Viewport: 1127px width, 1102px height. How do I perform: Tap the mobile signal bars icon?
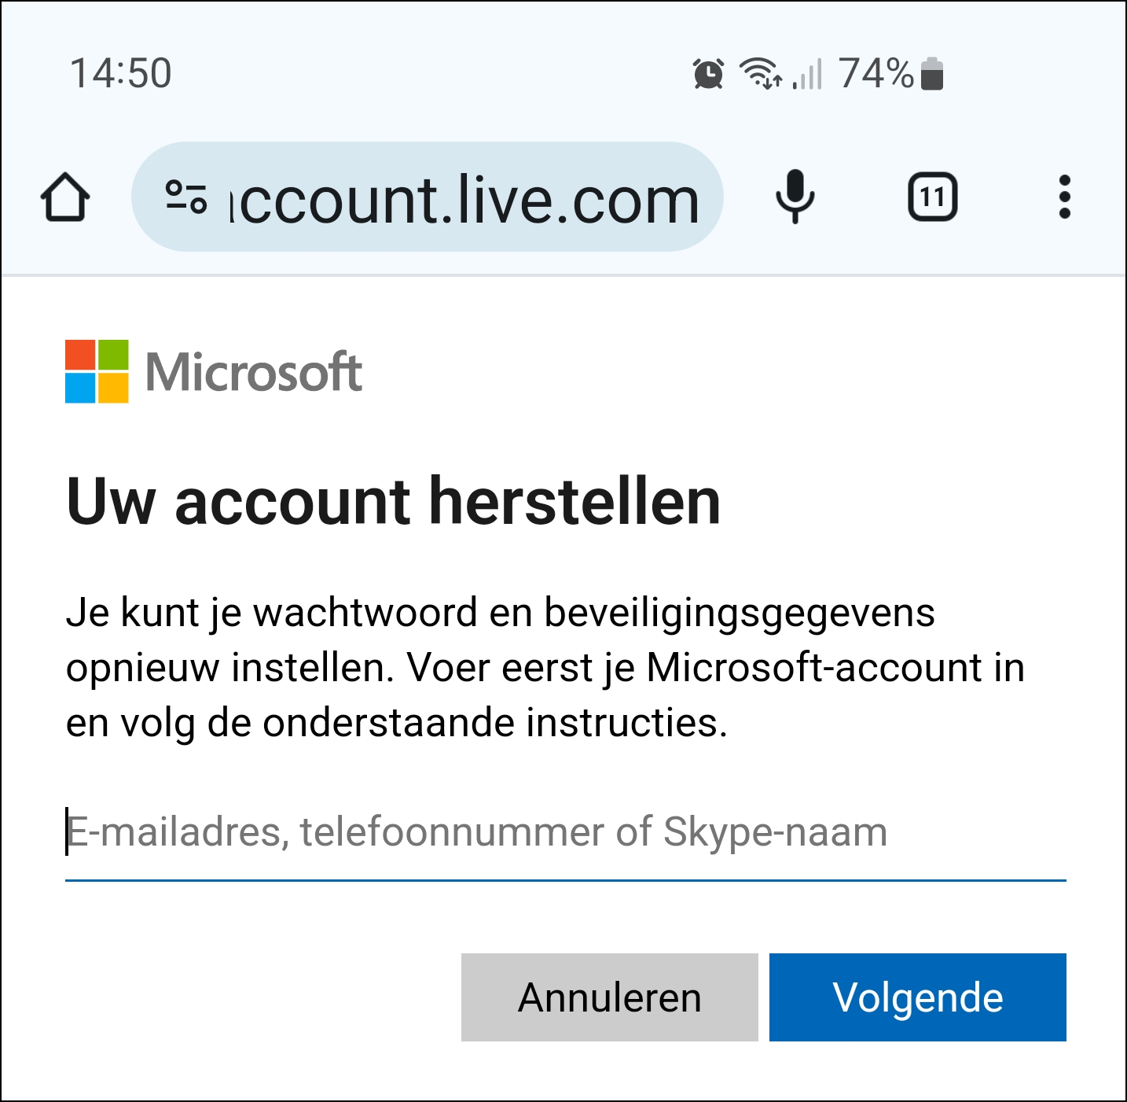coord(808,74)
